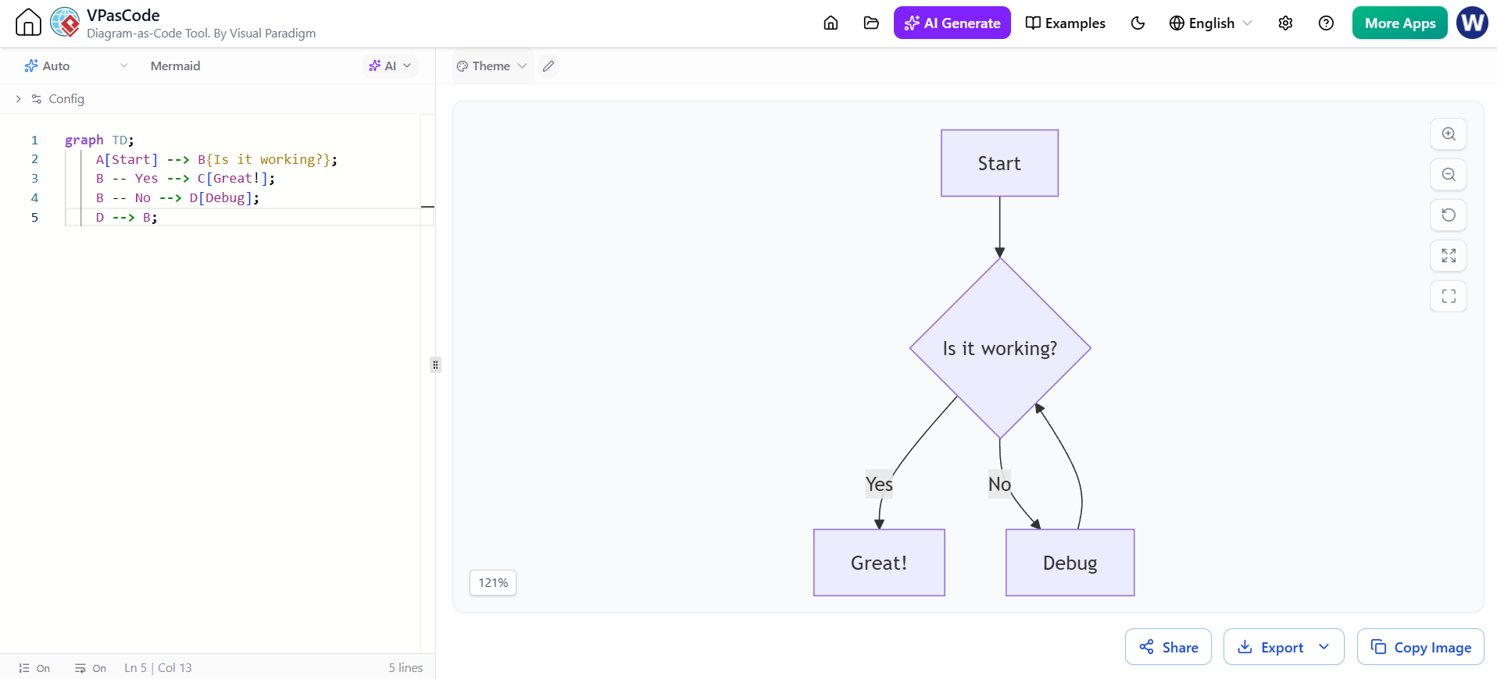The height and width of the screenshot is (679, 1497).
Task: Open the Examples menu
Action: pyautogui.click(x=1066, y=23)
